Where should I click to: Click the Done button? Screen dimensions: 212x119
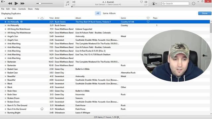(x=205, y=13)
